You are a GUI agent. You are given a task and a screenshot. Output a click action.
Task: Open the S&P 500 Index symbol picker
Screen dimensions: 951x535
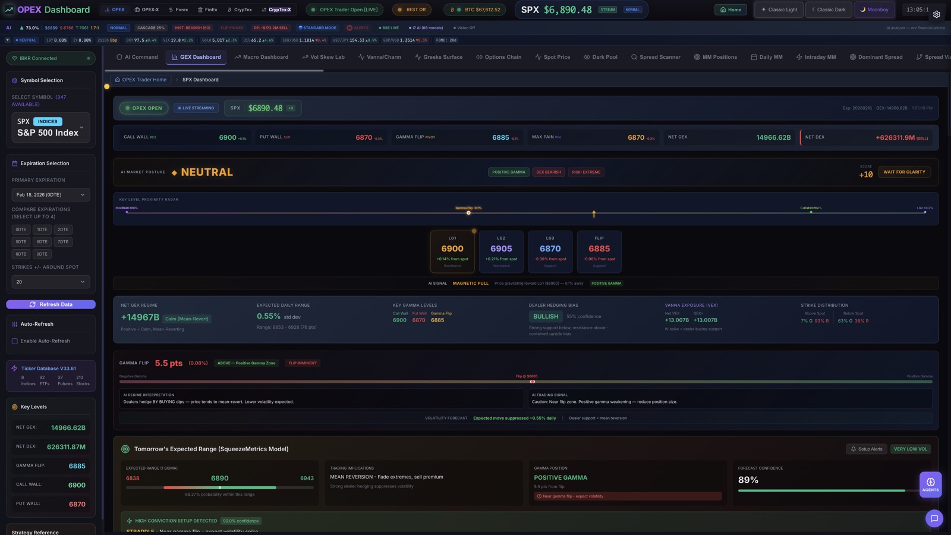tap(51, 128)
